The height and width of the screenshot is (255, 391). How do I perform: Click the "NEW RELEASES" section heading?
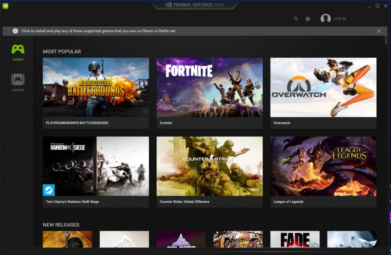point(61,225)
